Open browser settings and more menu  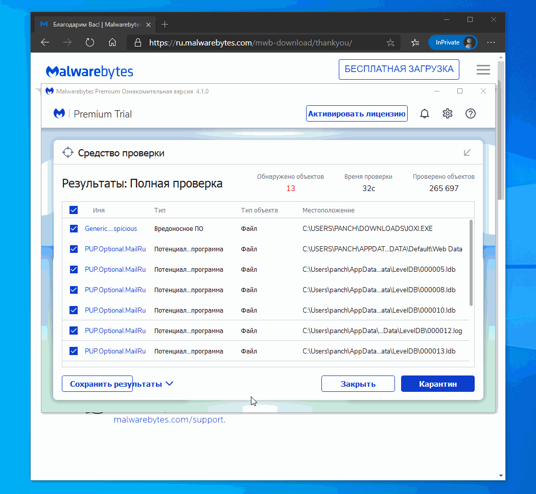click(491, 42)
